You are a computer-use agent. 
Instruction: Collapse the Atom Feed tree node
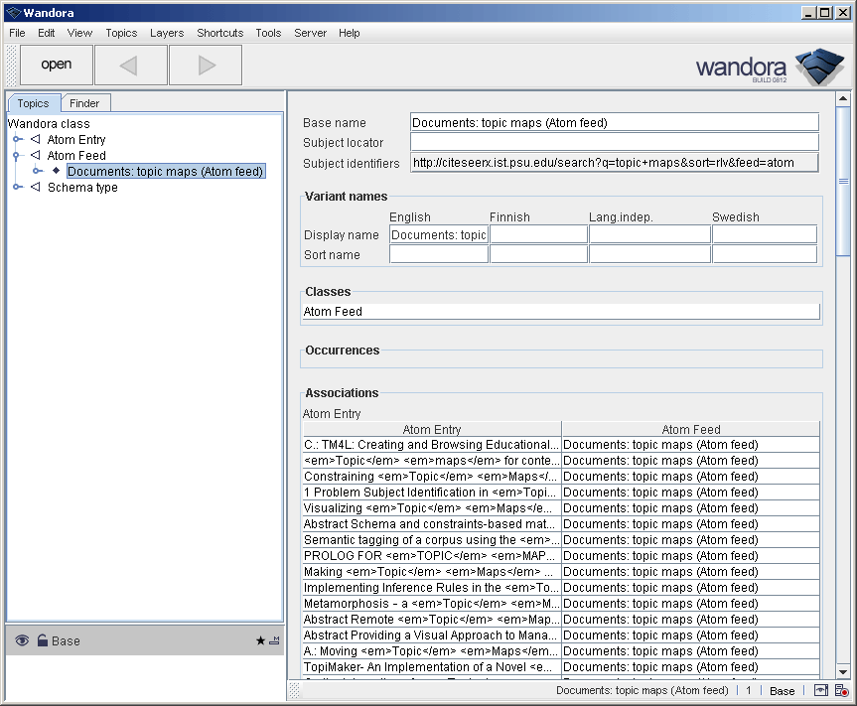click(18, 156)
